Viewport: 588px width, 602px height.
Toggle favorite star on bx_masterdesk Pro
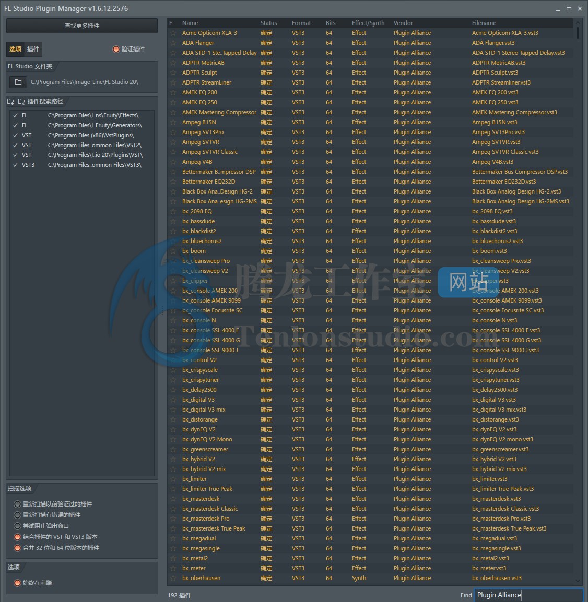173,519
